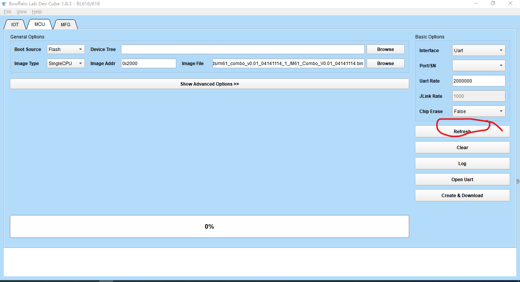520x282 pixels.
Task: Click the General Options heading
Action: tap(27, 37)
